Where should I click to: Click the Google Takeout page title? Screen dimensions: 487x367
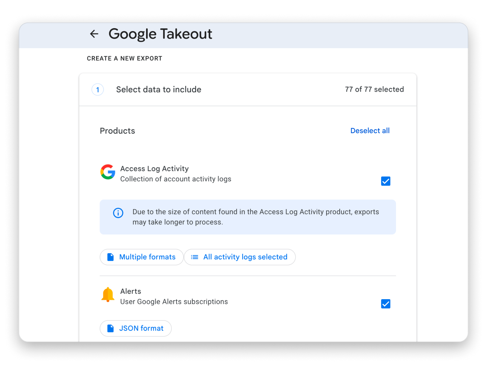pyautogui.click(x=160, y=34)
